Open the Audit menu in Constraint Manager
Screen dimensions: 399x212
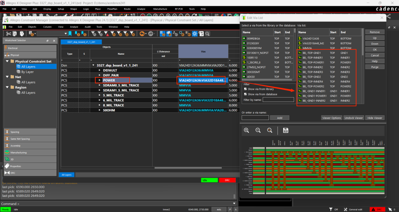click(x=88, y=27)
